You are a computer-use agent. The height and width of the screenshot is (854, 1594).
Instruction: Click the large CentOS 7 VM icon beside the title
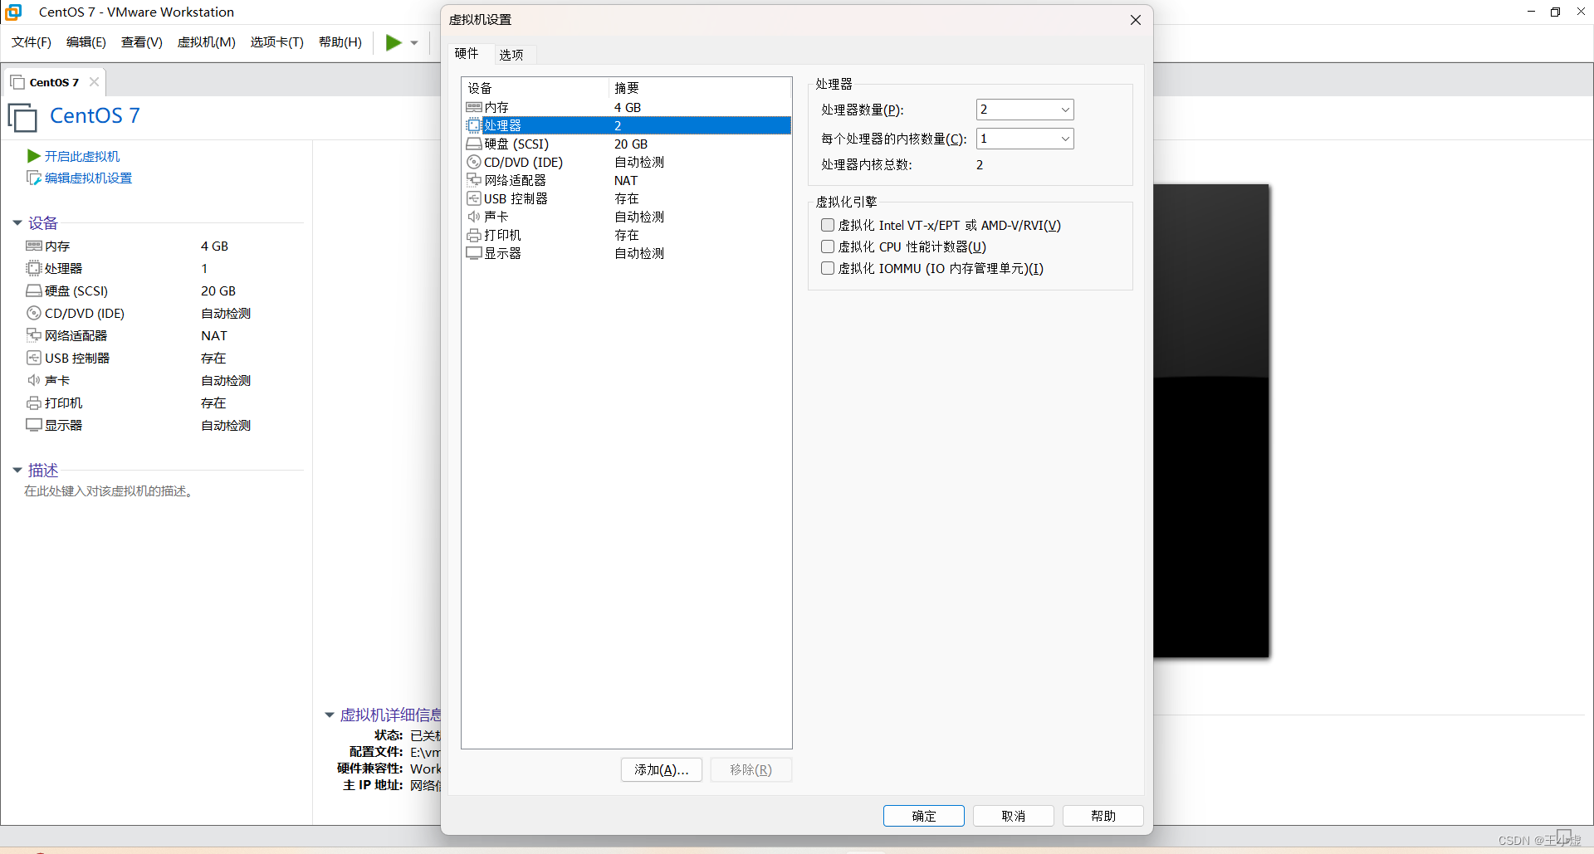tap(22, 117)
